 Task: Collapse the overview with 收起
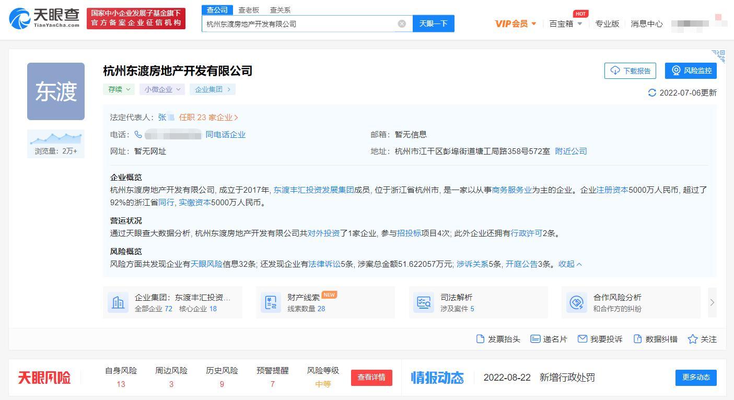point(570,264)
